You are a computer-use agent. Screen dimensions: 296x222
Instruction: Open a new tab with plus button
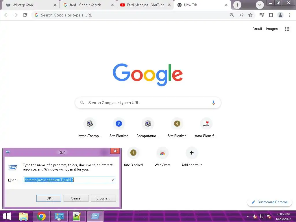pyautogui.click(x=237, y=5)
